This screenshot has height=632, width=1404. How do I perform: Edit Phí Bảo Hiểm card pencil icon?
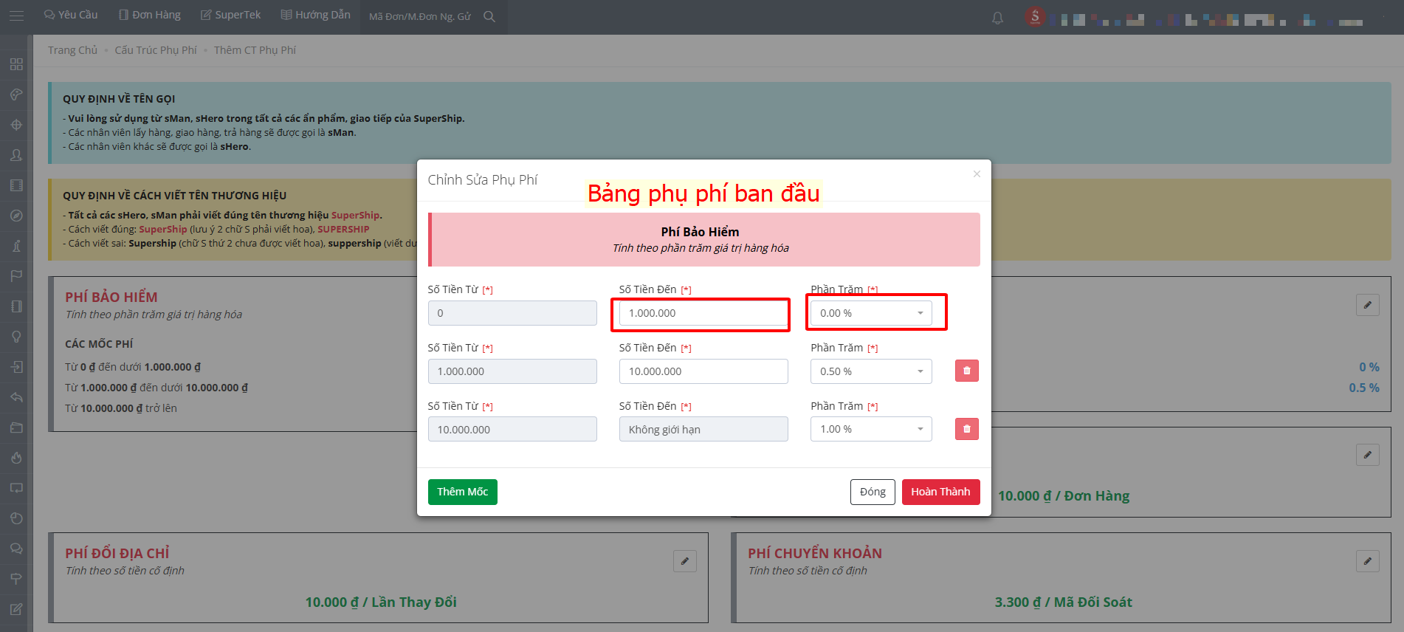click(1368, 305)
